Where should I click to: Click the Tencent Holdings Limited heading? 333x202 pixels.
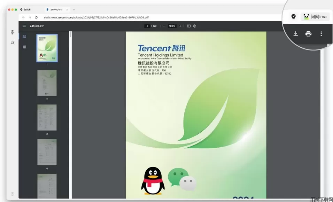[x=160, y=55]
